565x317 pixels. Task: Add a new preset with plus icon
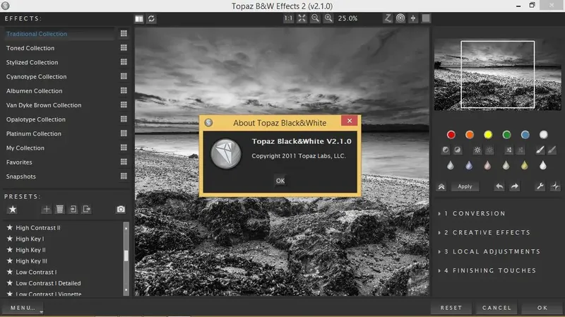(x=47, y=209)
